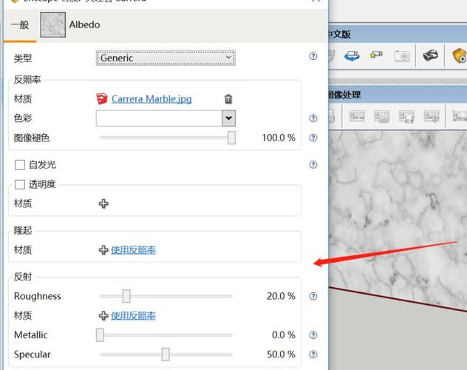
Task: Click the second image processing icon under 图像处理
Action: [x=382, y=116]
